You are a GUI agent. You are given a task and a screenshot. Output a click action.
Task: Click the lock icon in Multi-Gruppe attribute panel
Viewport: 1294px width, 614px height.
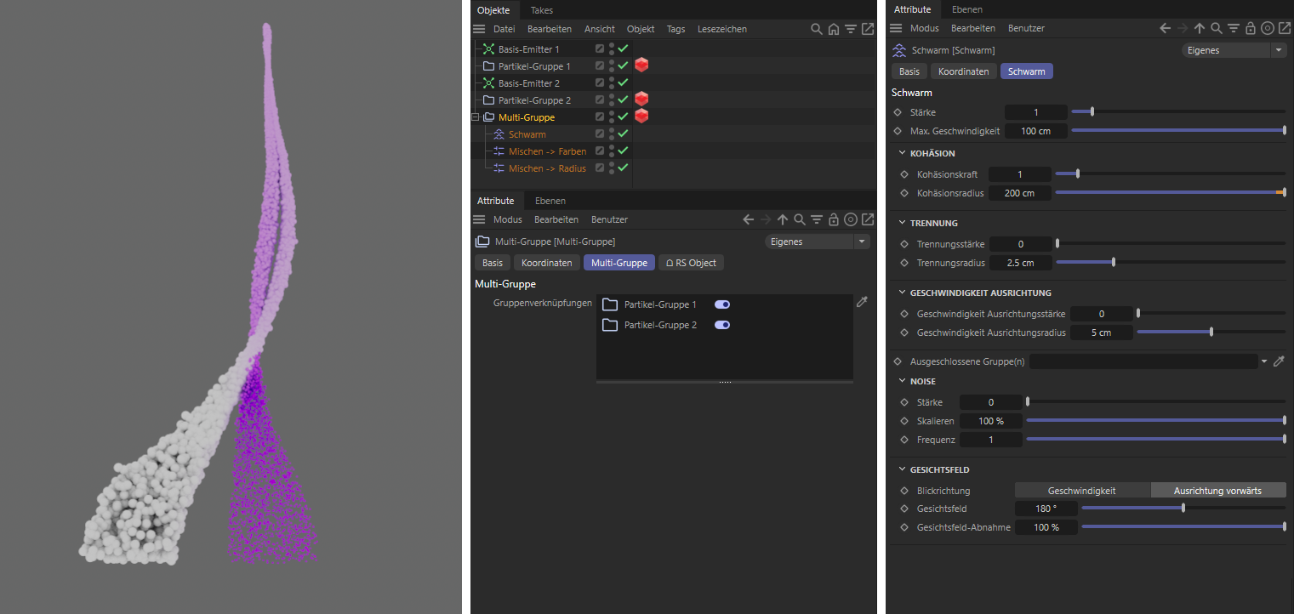pos(834,219)
